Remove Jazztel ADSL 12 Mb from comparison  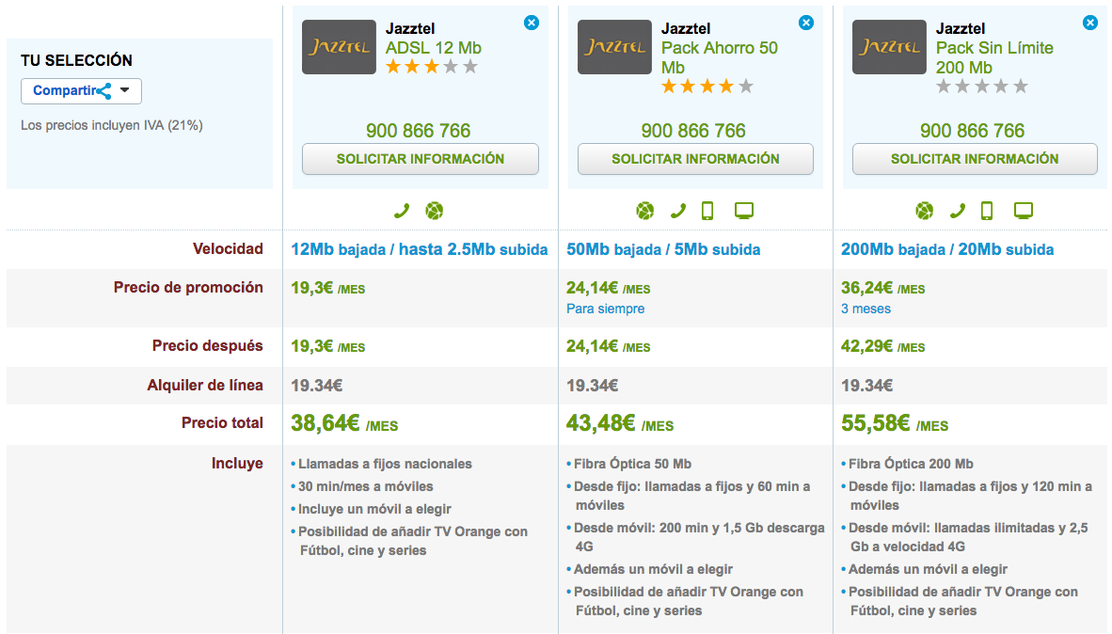click(532, 23)
